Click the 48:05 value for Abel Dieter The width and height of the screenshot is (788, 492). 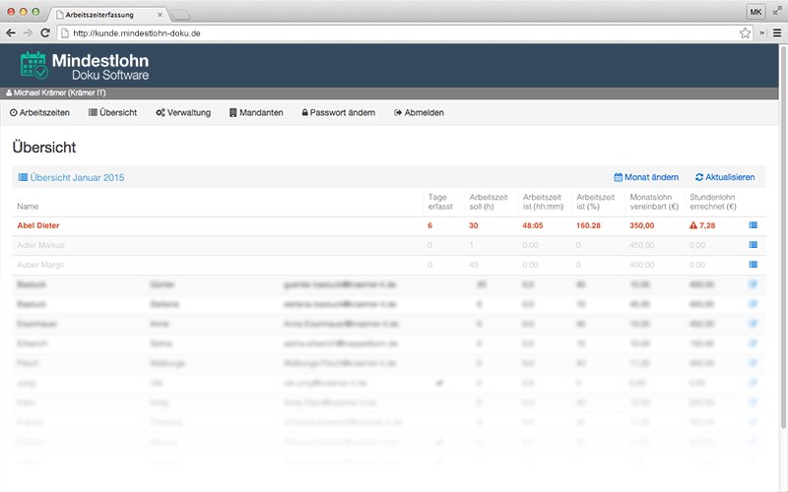click(533, 225)
